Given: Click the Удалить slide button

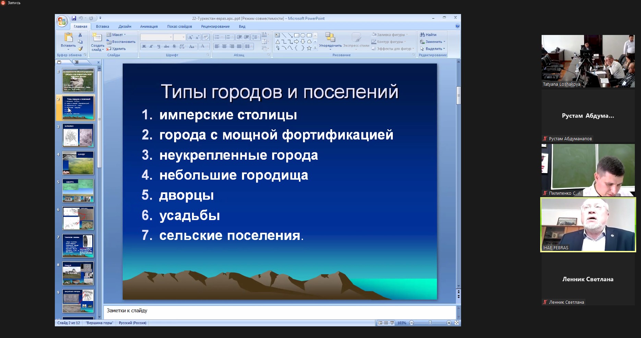Looking at the screenshot, I should point(116,49).
